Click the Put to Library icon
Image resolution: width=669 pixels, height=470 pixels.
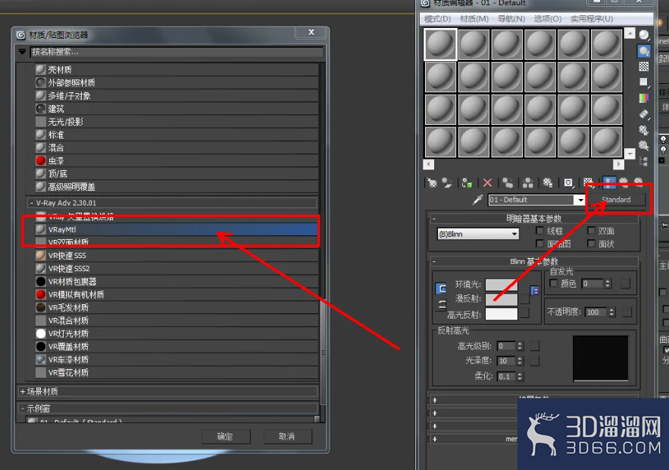[548, 183]
